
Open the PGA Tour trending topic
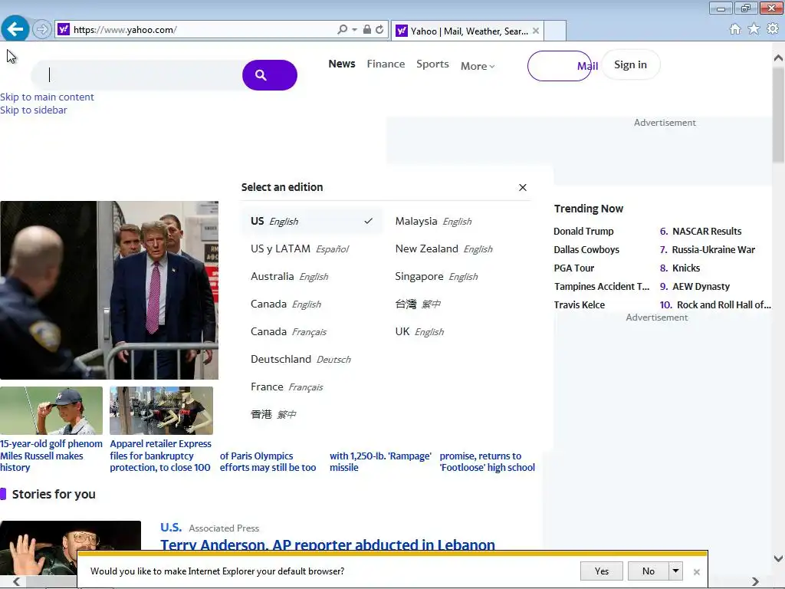(573, 268)
